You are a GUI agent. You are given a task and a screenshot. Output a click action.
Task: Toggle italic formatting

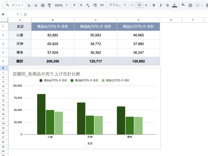(x=161, y=5)
